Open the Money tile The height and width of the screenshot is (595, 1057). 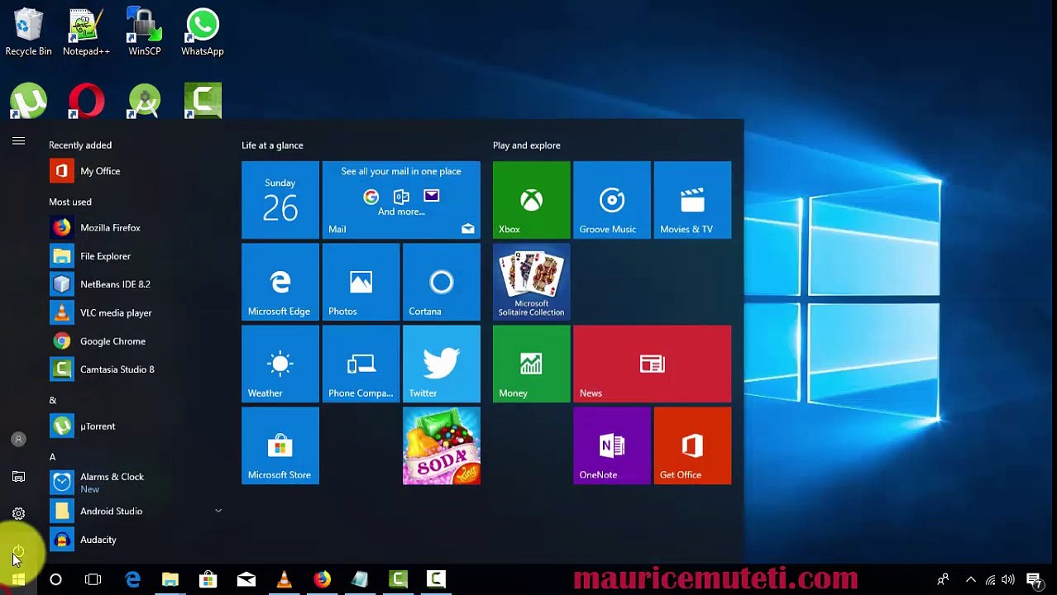(x=531, y=364)
